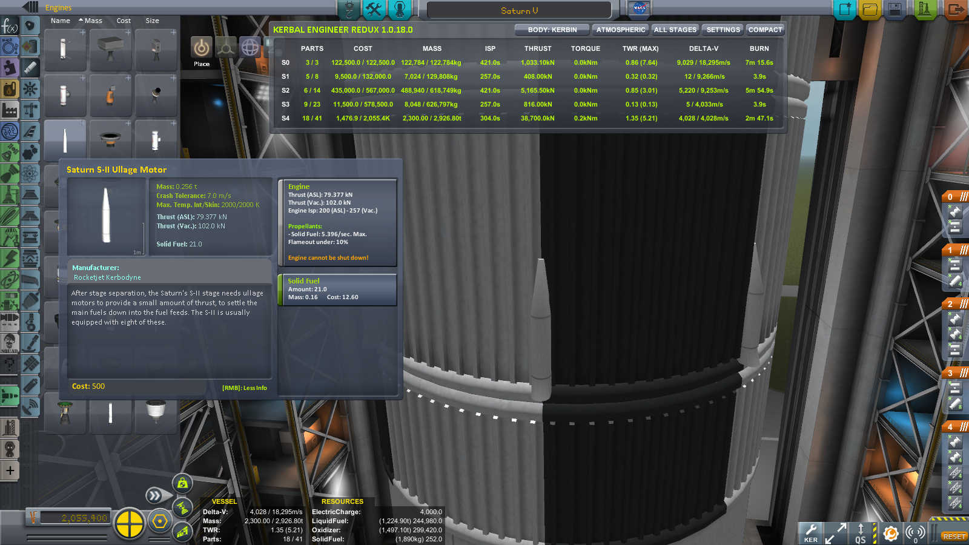The height and width of the screenshot is (545, 969).
Task: Toggle symmetry mode yellow button
Action: click(129, 523)
